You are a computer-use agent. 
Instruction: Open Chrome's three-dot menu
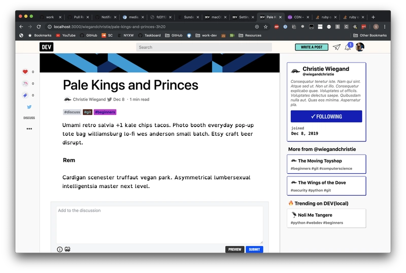385,27
